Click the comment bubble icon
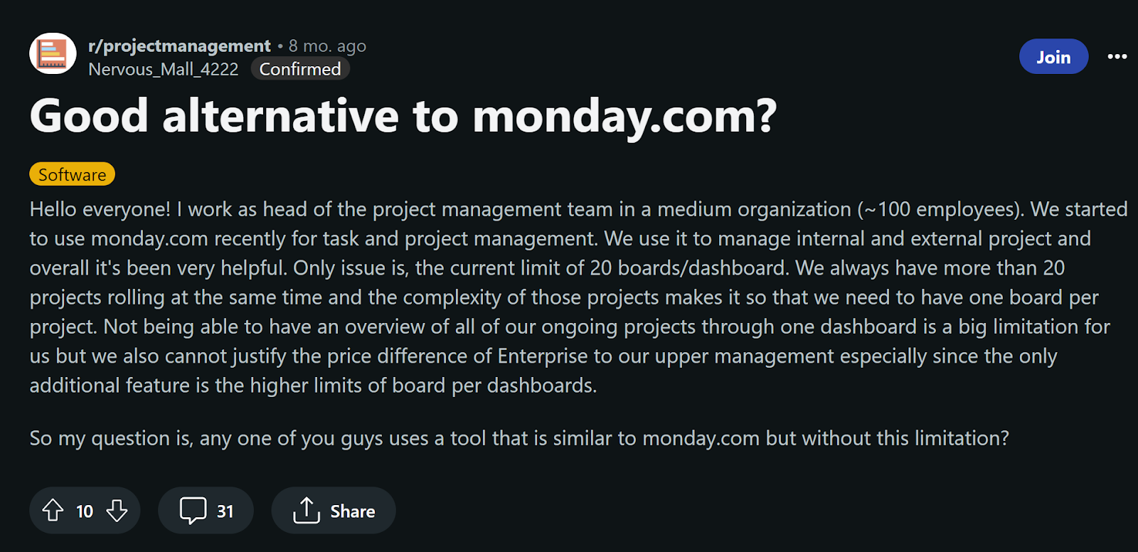Screen dimensions: 1138x552 click(x=193, y=510)
